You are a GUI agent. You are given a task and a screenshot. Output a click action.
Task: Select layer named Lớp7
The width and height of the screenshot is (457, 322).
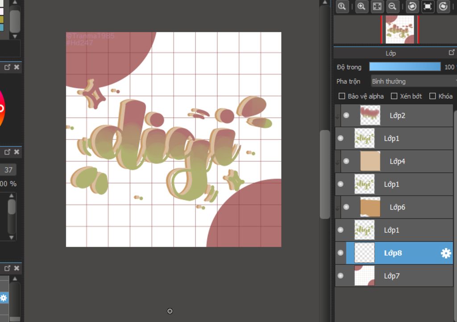coord(392,276)
